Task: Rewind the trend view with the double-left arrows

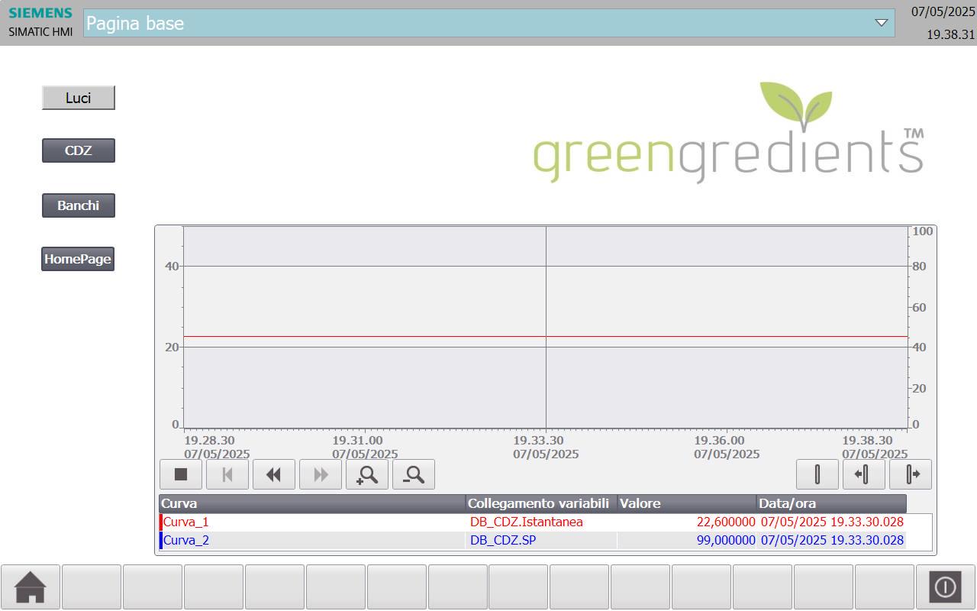Action: click(274, 474)
